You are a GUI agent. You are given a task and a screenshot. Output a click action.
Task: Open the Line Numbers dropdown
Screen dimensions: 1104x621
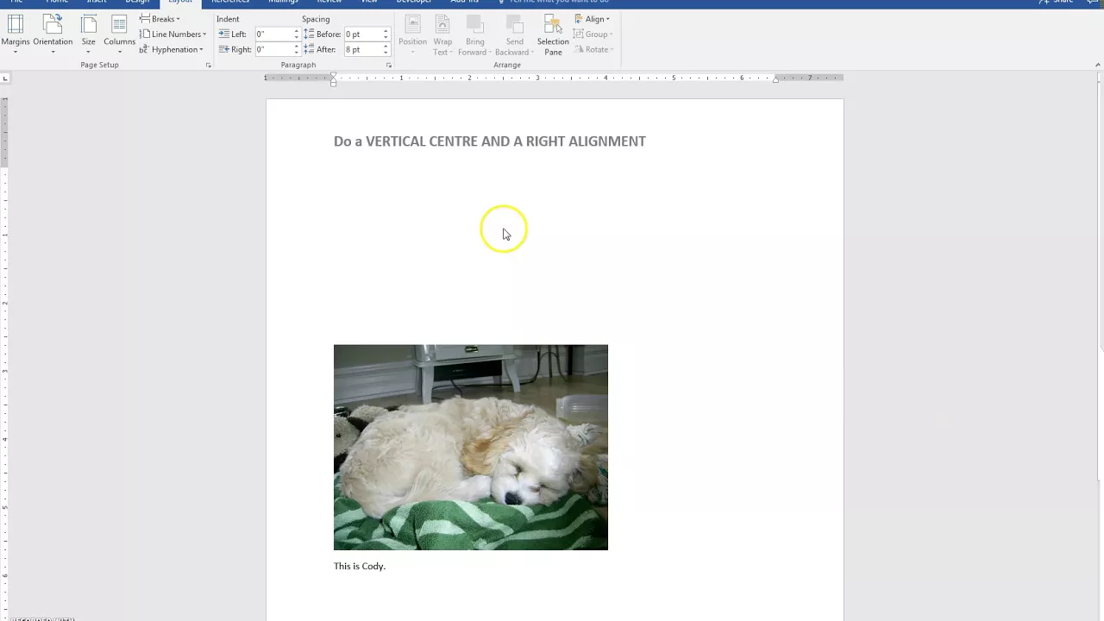coord(172,34)
